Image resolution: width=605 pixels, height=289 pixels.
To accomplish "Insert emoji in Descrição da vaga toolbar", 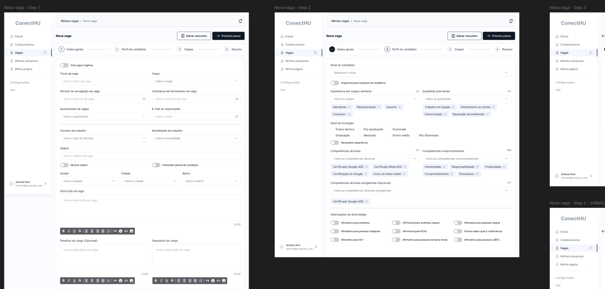I will click(x=121, y=231).
